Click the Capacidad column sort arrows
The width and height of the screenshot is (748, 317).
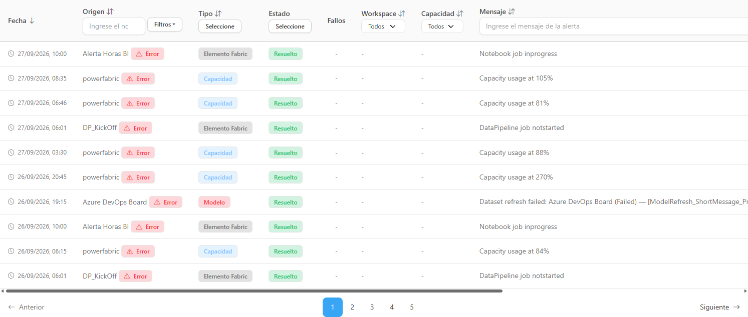(x=460, y=13)
